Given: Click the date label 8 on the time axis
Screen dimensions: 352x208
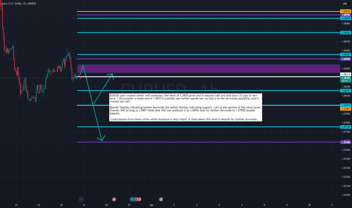Looking at the screenshot, I should point(264,205).
